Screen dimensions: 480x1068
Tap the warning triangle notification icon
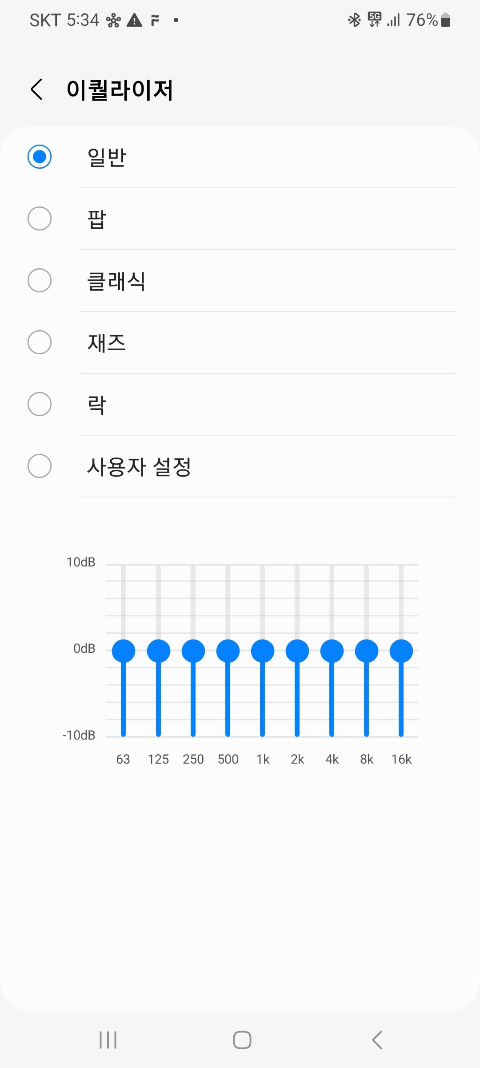(134, 20)
